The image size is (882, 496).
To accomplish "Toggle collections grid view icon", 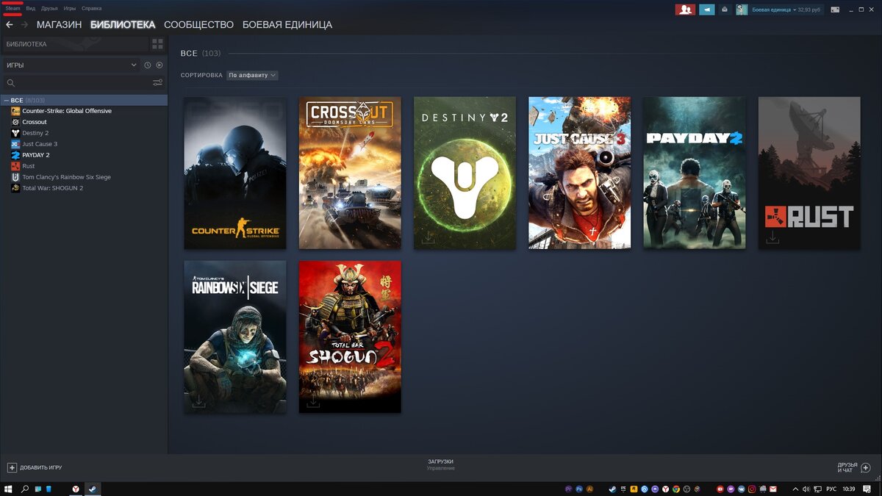I will point(157,44).
